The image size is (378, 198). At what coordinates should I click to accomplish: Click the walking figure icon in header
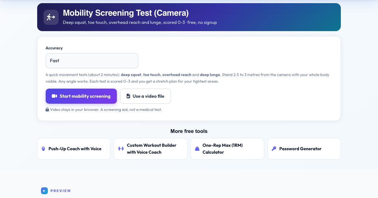51,17
